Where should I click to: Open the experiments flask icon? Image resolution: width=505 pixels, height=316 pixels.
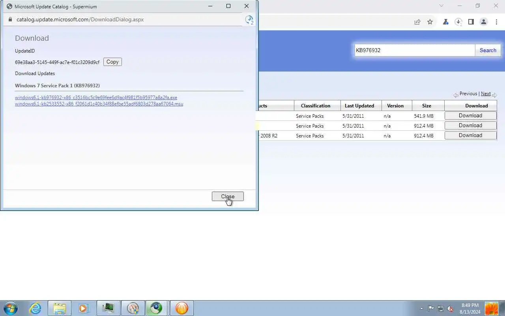point(446,22)
